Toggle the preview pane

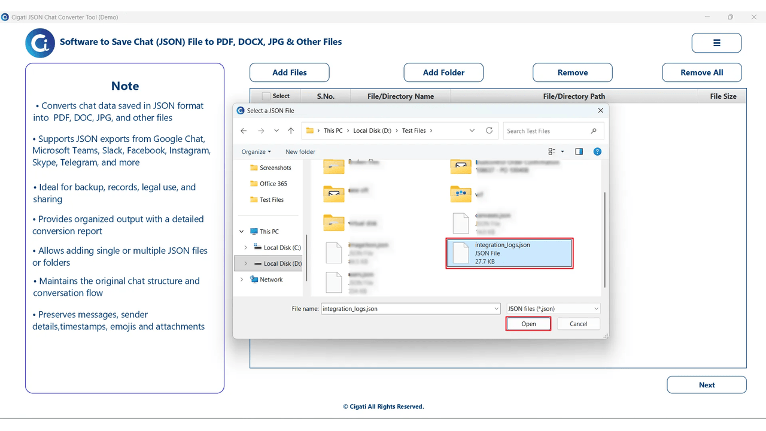coord(579,151)
